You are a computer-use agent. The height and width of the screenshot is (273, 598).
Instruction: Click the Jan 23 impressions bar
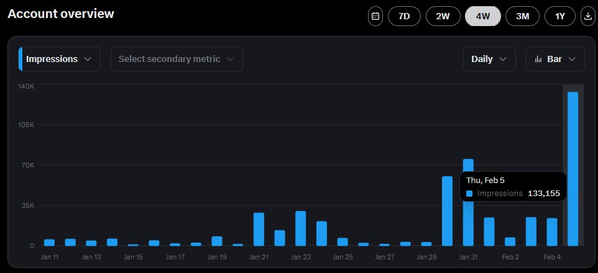tap(300, 228)
